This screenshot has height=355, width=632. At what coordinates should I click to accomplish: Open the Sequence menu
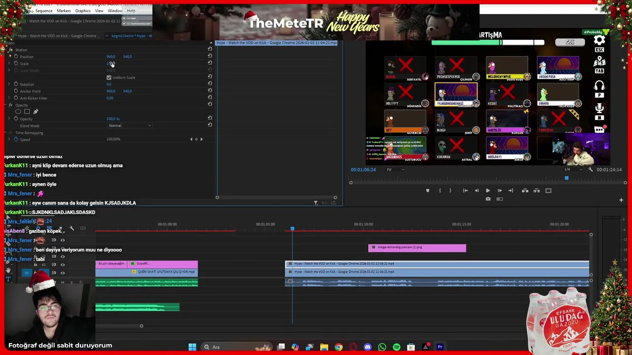point(43,11)
